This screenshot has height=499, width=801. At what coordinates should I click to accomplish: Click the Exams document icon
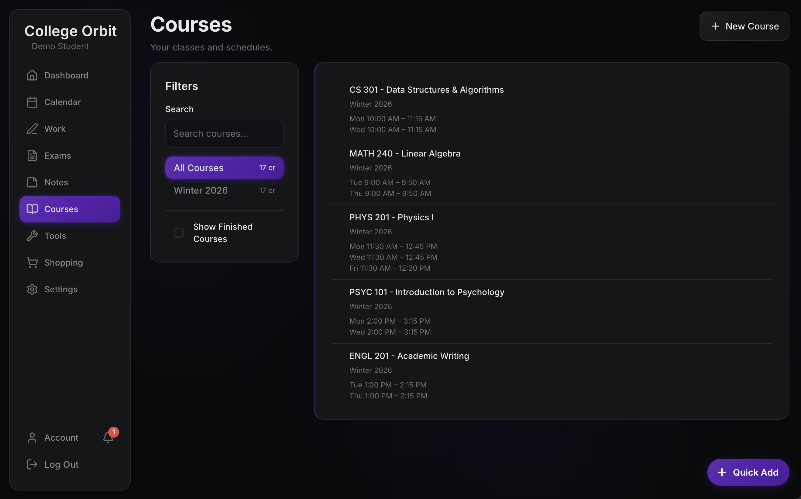coord(32,155)
